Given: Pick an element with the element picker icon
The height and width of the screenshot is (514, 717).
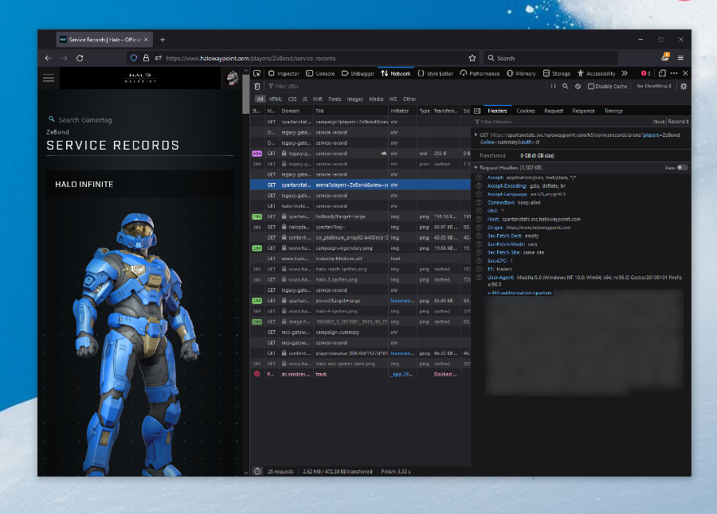Looking at the screenshot, I should (x=257, y=73).
